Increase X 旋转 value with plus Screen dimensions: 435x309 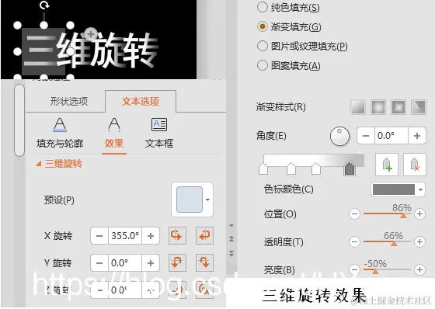point(151,236)
